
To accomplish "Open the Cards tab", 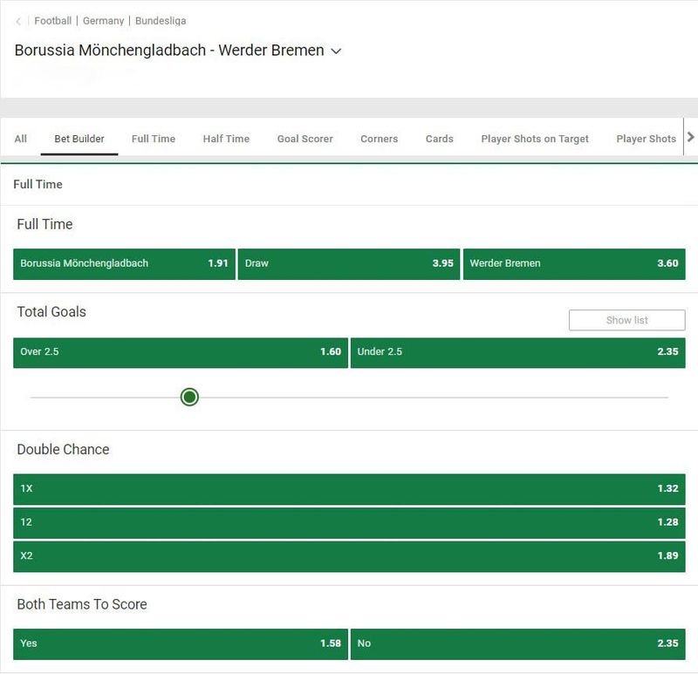I will 440,139.
